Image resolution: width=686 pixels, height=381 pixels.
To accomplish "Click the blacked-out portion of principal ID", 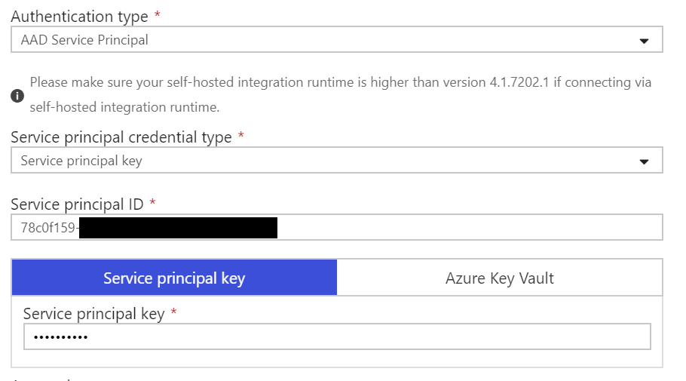I will click(x=178, y=228).
